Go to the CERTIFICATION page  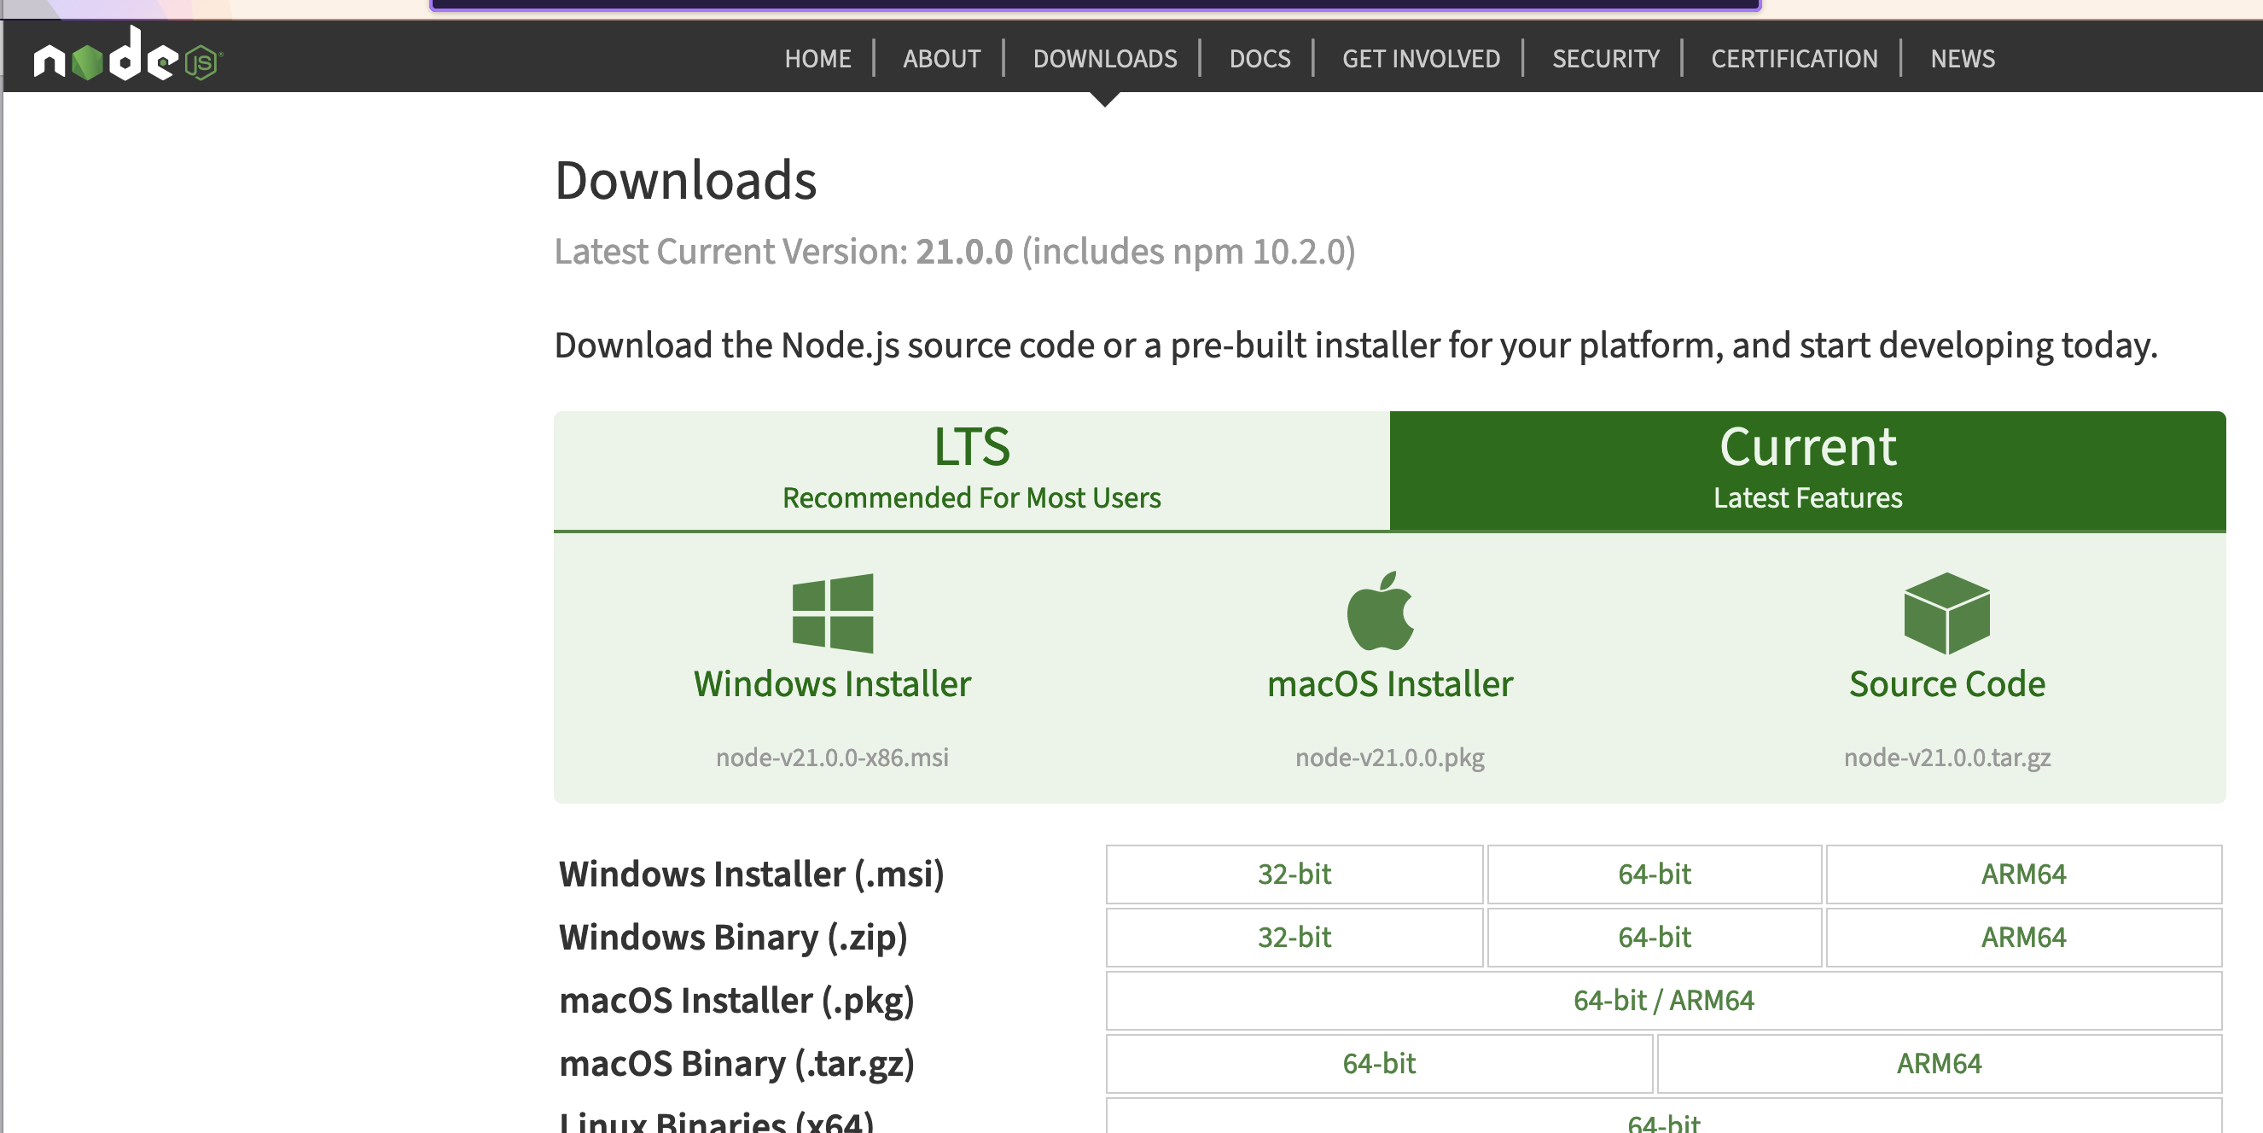coord(1794,58)
